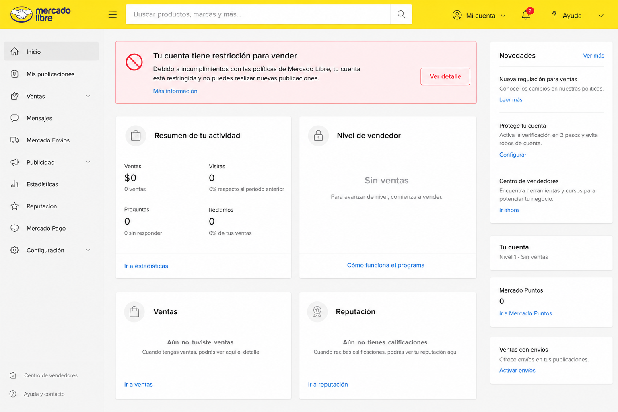Click the Configurar link
The width and height of the screenshot is (618, 412).
pyautogui.click(x=513, y=154)
